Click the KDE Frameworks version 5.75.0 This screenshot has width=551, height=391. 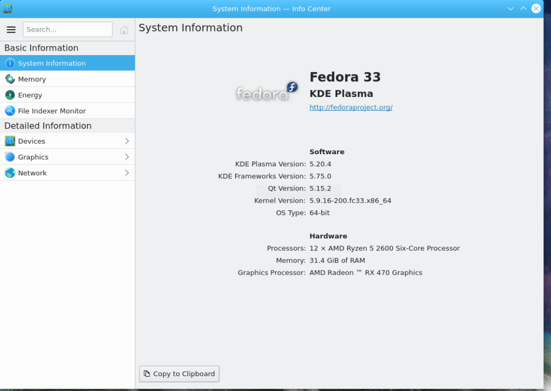[x=320, y=176]
